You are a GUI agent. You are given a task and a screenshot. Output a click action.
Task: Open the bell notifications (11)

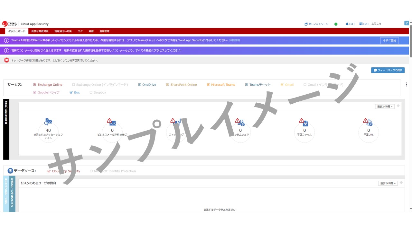point(350,24)
